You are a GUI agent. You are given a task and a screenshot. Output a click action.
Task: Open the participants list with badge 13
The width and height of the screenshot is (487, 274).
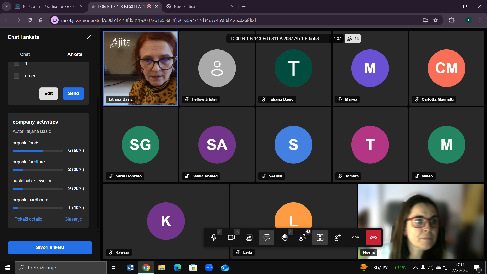(x=302, y=237)
